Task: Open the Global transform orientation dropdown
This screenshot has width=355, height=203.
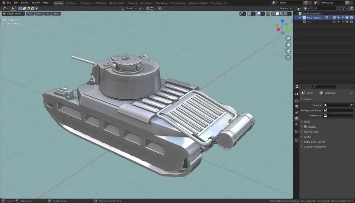Action: click(x=129, y=8)
